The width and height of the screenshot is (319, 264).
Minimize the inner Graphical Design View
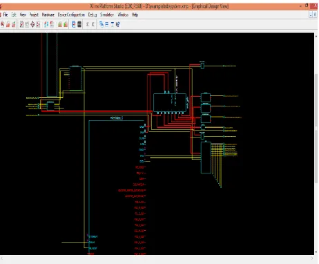tap(311, 15)
